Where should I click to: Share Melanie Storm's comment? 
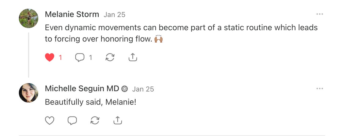tap(133, 57)
